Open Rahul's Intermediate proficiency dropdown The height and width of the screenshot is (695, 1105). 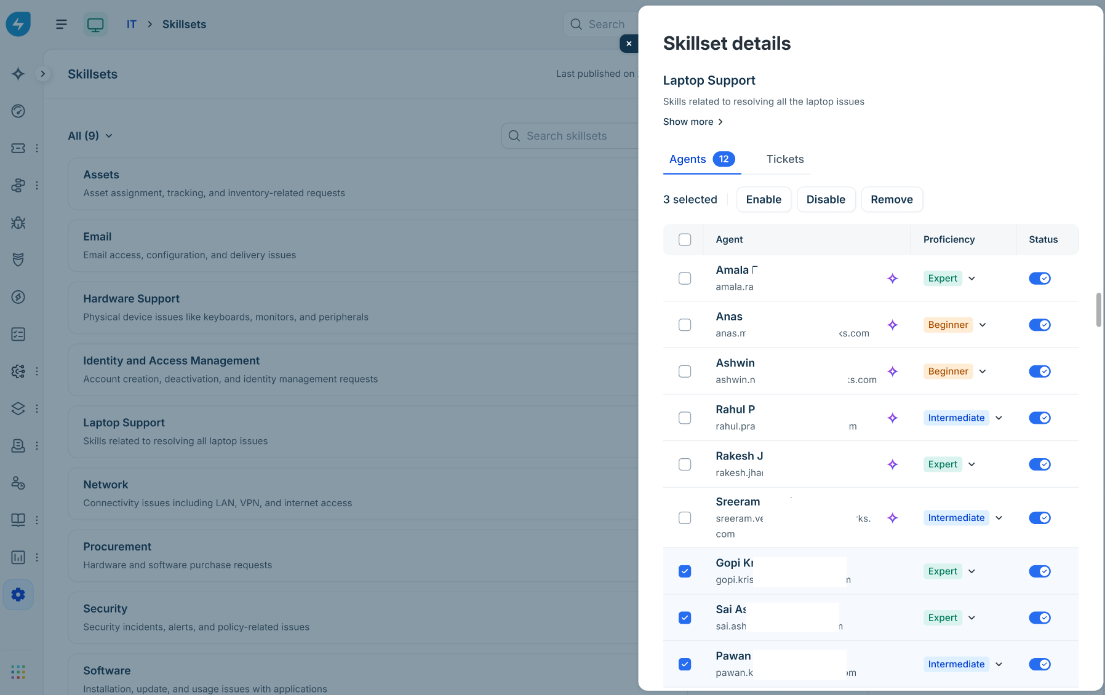pyautogui.click(x=963, y=418)
